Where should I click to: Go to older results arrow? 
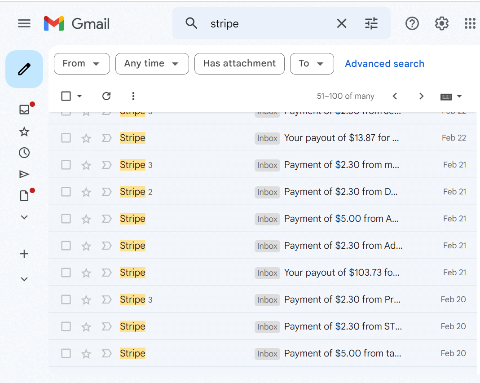(421, 96)
